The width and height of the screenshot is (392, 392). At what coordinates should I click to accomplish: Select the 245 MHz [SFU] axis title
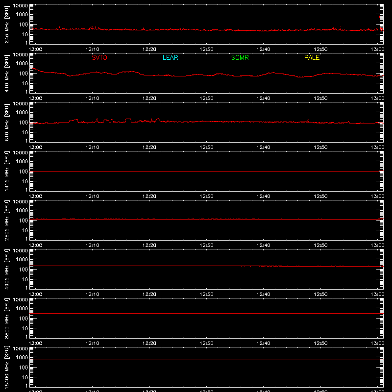tap(6, 24)
